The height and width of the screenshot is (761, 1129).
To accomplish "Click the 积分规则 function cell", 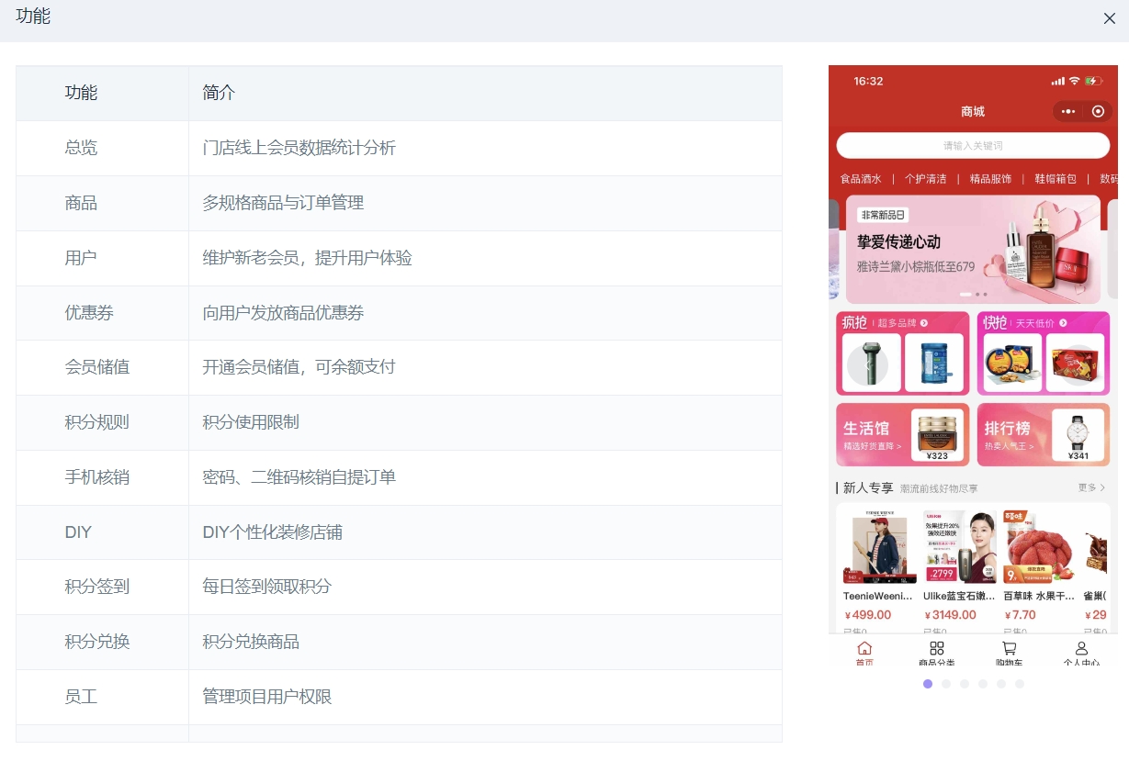I will coord(103,422).
